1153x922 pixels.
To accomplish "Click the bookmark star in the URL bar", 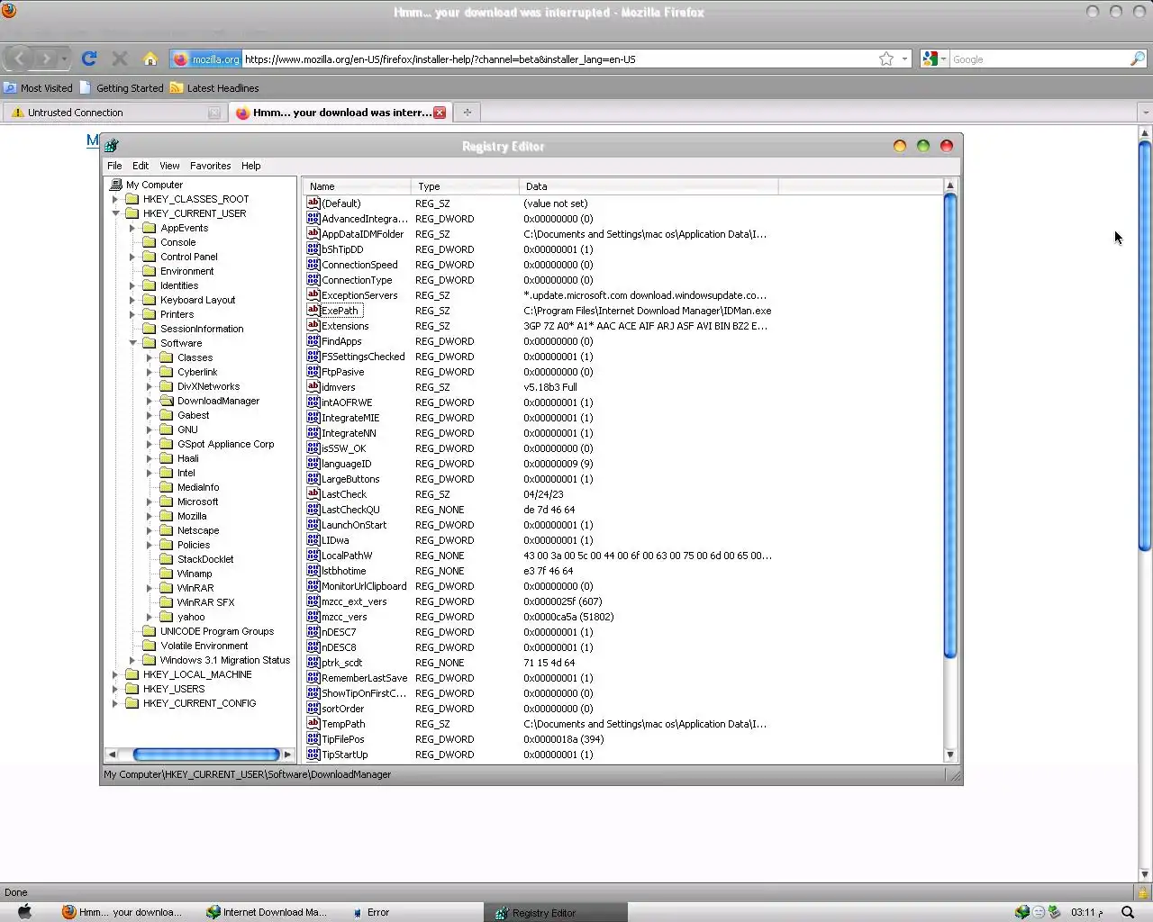I will [x=886, y=59].
